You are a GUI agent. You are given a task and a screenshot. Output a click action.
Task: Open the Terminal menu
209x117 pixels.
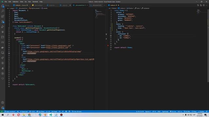point(35,2)
